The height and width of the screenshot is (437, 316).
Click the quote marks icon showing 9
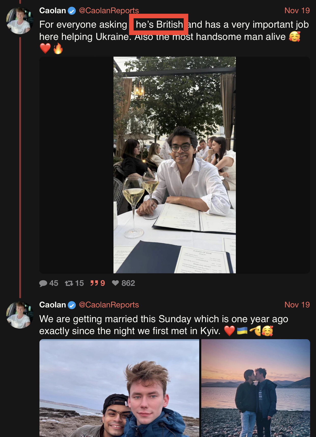94,283
